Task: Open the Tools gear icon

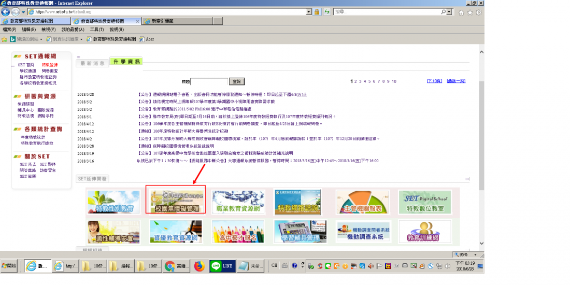Action: click(479, 12)
